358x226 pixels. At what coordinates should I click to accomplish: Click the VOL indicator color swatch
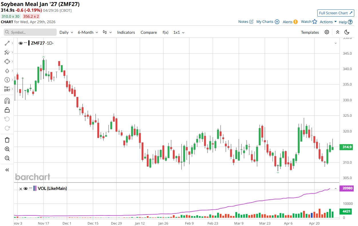tap(35, 189)
